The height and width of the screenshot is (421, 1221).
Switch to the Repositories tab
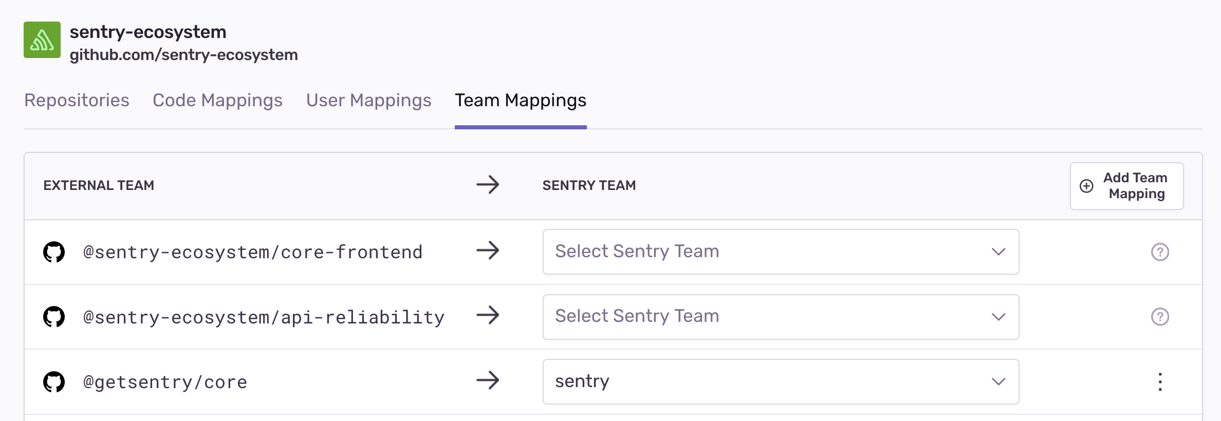coord(77,100)
